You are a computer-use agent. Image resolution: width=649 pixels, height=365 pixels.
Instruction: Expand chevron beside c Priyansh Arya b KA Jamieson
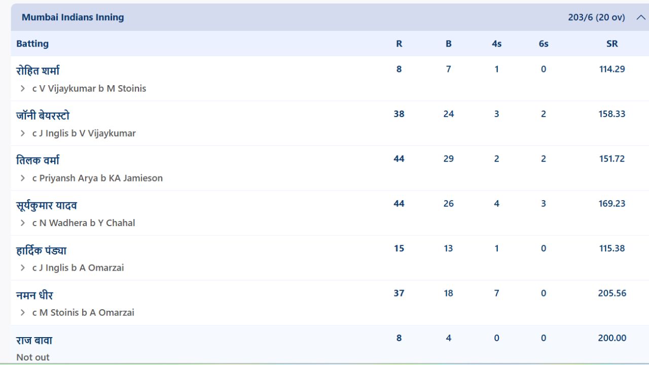(x=23, y=178)
